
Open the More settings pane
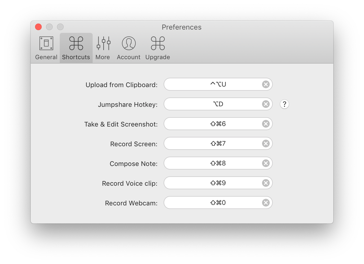[x=103, y=48]
